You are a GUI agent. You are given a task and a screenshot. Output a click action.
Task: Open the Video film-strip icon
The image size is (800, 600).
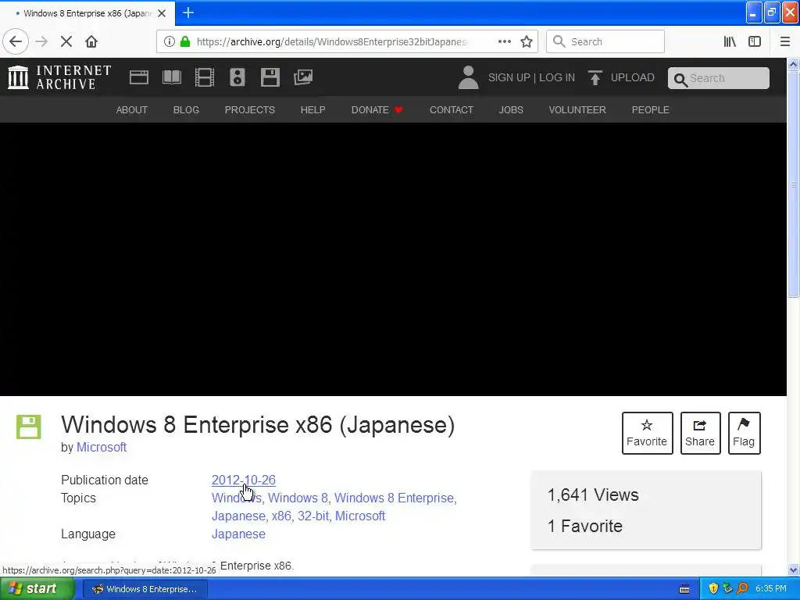pos(205,77)
